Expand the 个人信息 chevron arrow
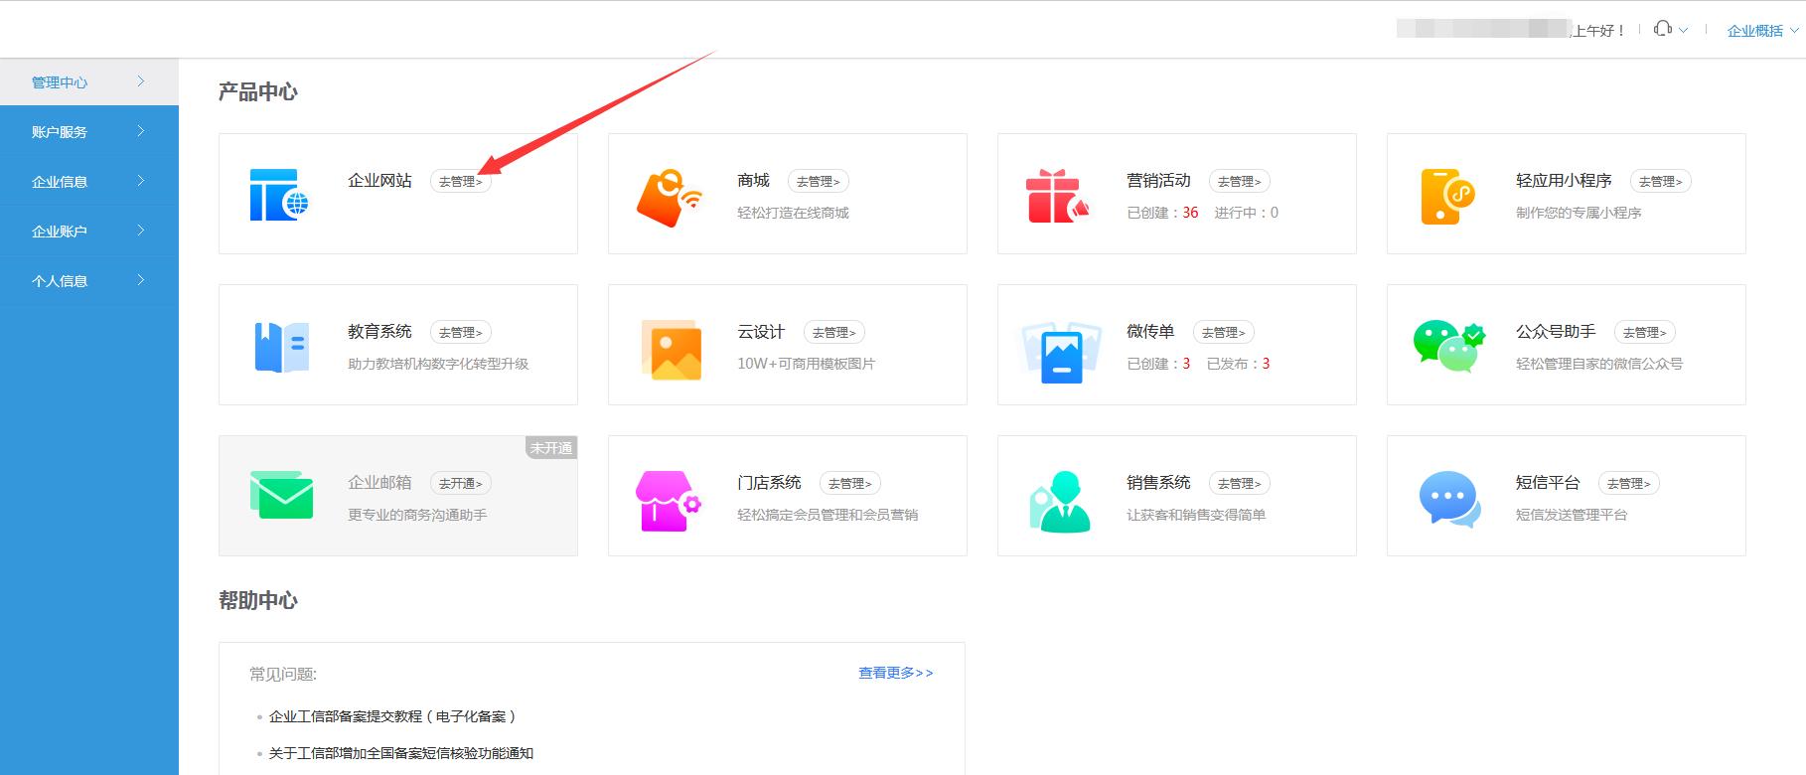Screen dimensions: 1806x775 pos(141,280)
